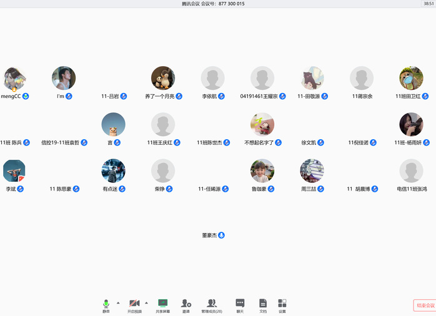Expand the arrow next to 静音 microphone
This screenshot has height=316, width=436.
pyautogui.click(x=117, y=302)
